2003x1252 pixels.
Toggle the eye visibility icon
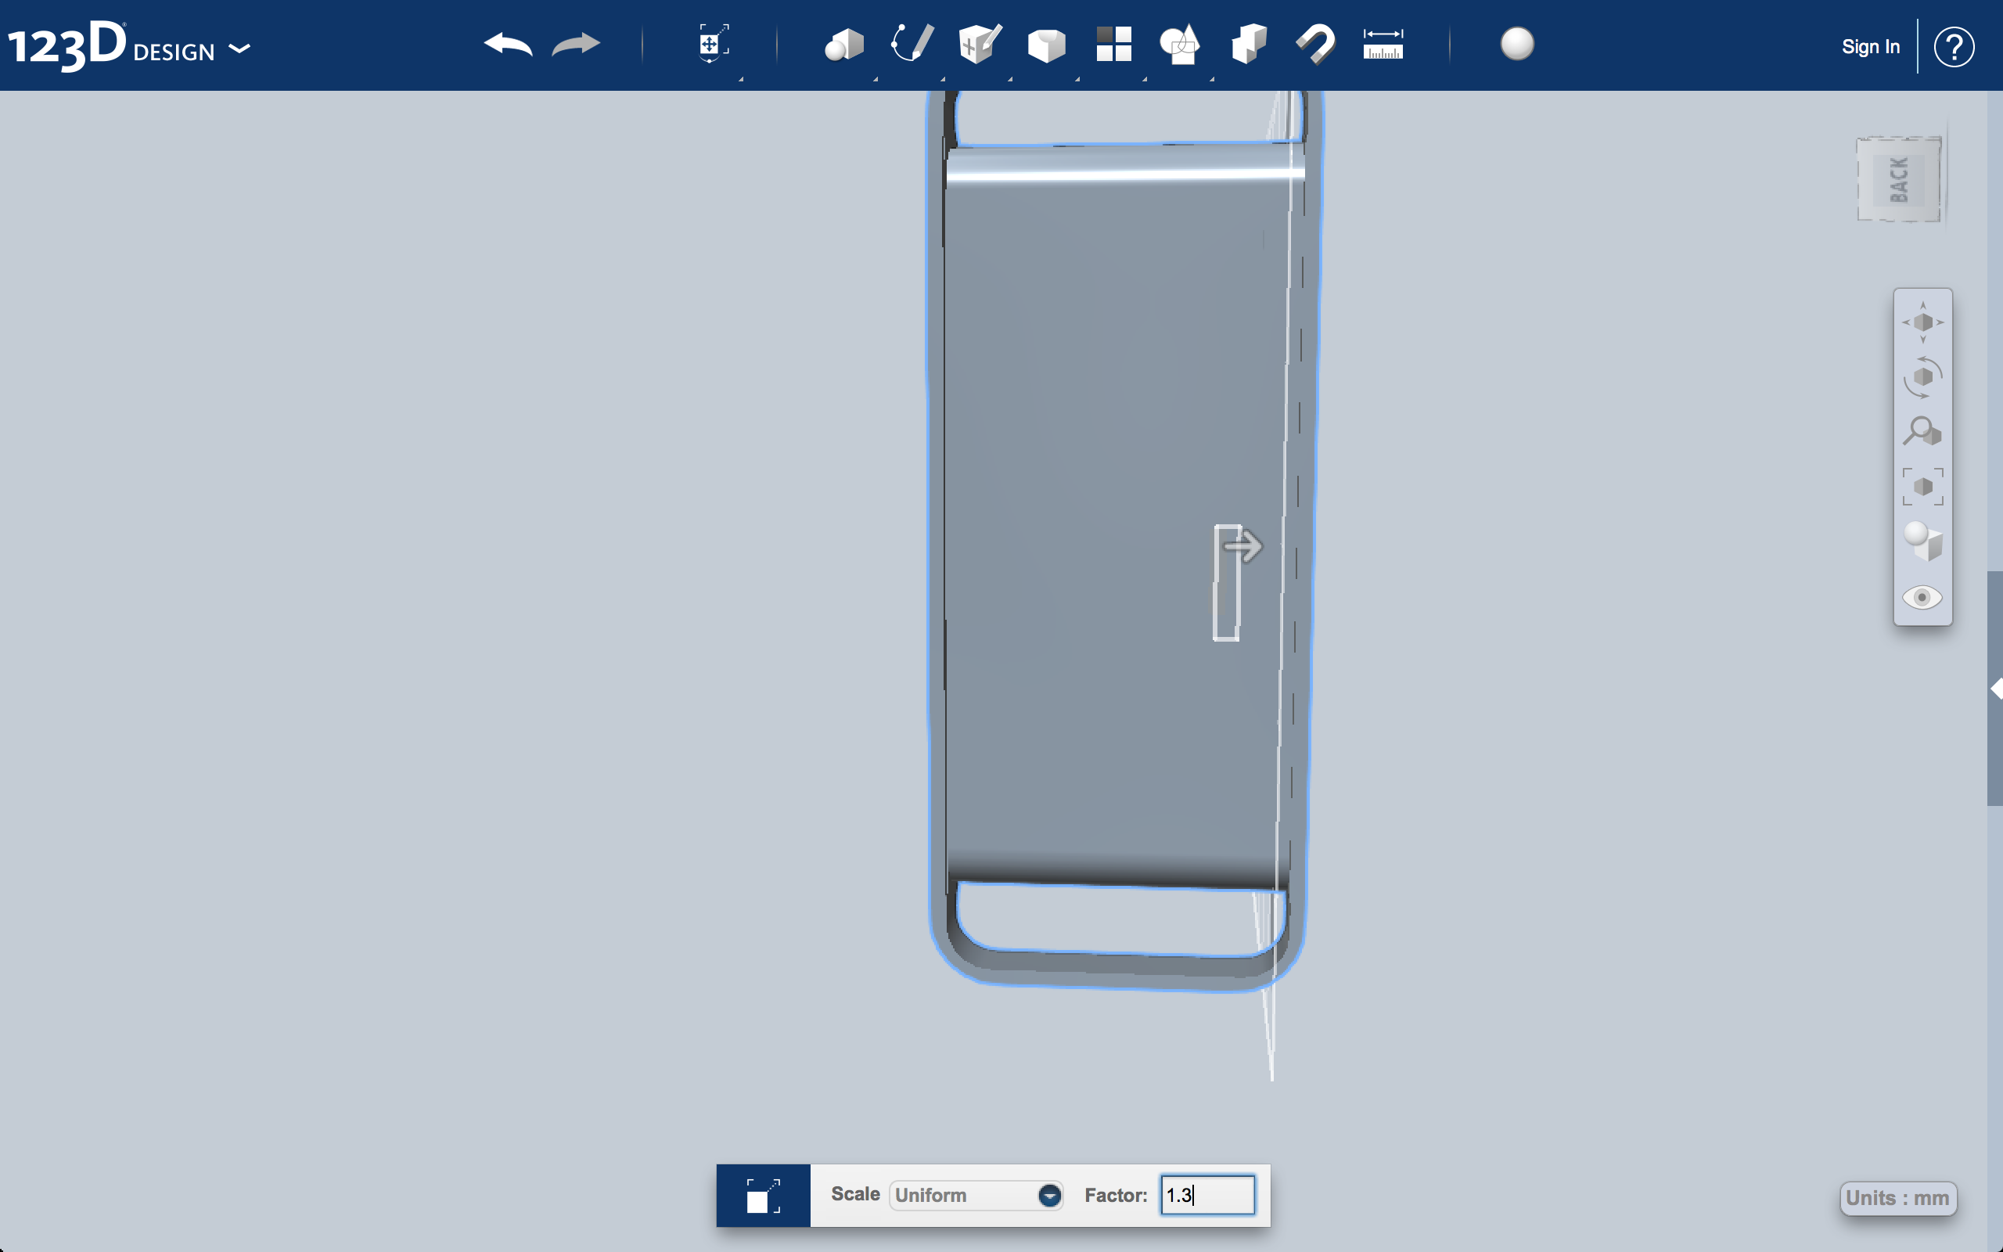click(x=1924, y=597)
